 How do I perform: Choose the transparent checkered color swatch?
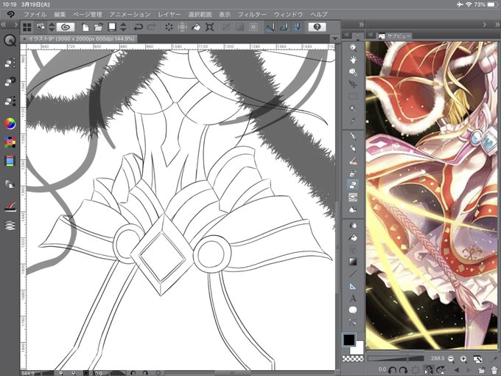pos(353,358)
